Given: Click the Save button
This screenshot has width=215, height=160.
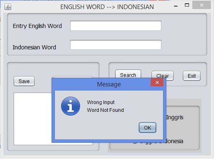Looking at the screenshot, I should (x=24, y=81).
